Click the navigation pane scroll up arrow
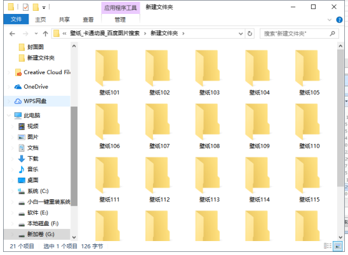This screenshot has height=255, width=348. pyautogui.click(x=74, y=46)
